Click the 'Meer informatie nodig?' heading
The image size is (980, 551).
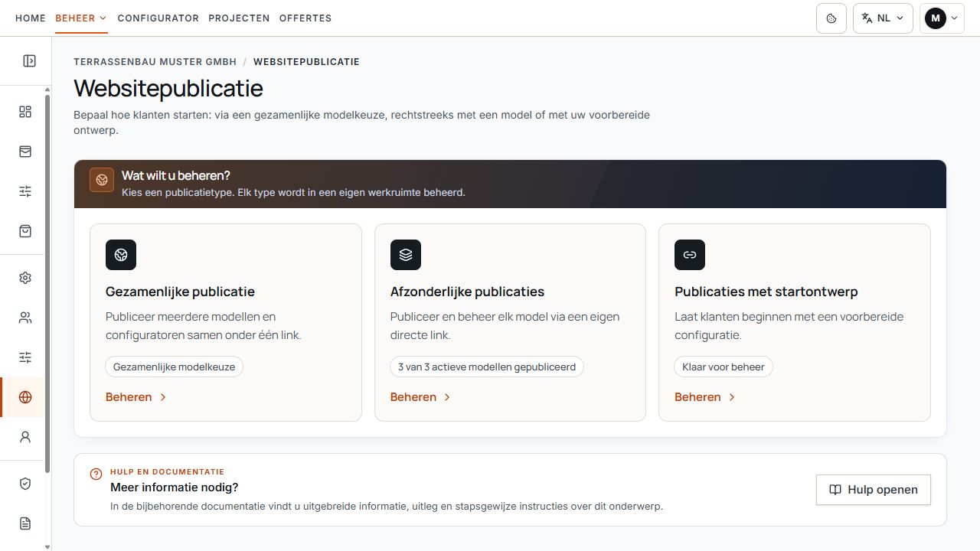[x=175, y=487]
